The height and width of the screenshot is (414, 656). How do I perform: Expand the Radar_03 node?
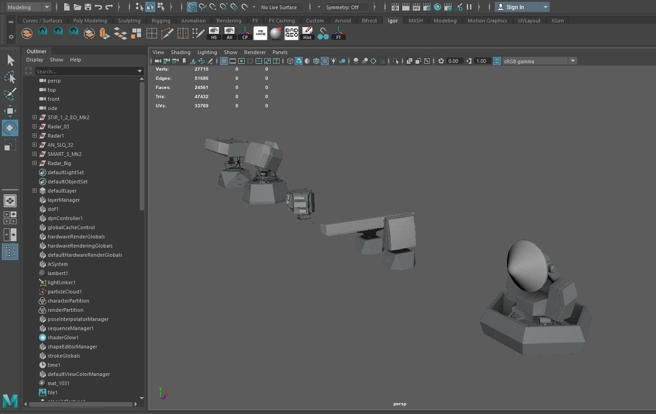point(34,127)
